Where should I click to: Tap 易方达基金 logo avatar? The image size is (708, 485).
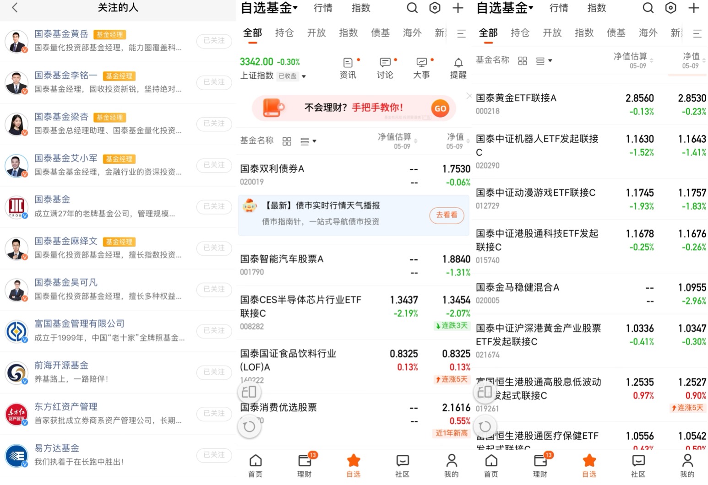tap(16, 455)
